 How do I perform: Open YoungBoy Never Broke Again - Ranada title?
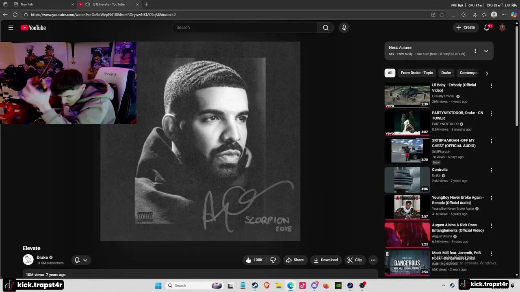pos(458,200)
